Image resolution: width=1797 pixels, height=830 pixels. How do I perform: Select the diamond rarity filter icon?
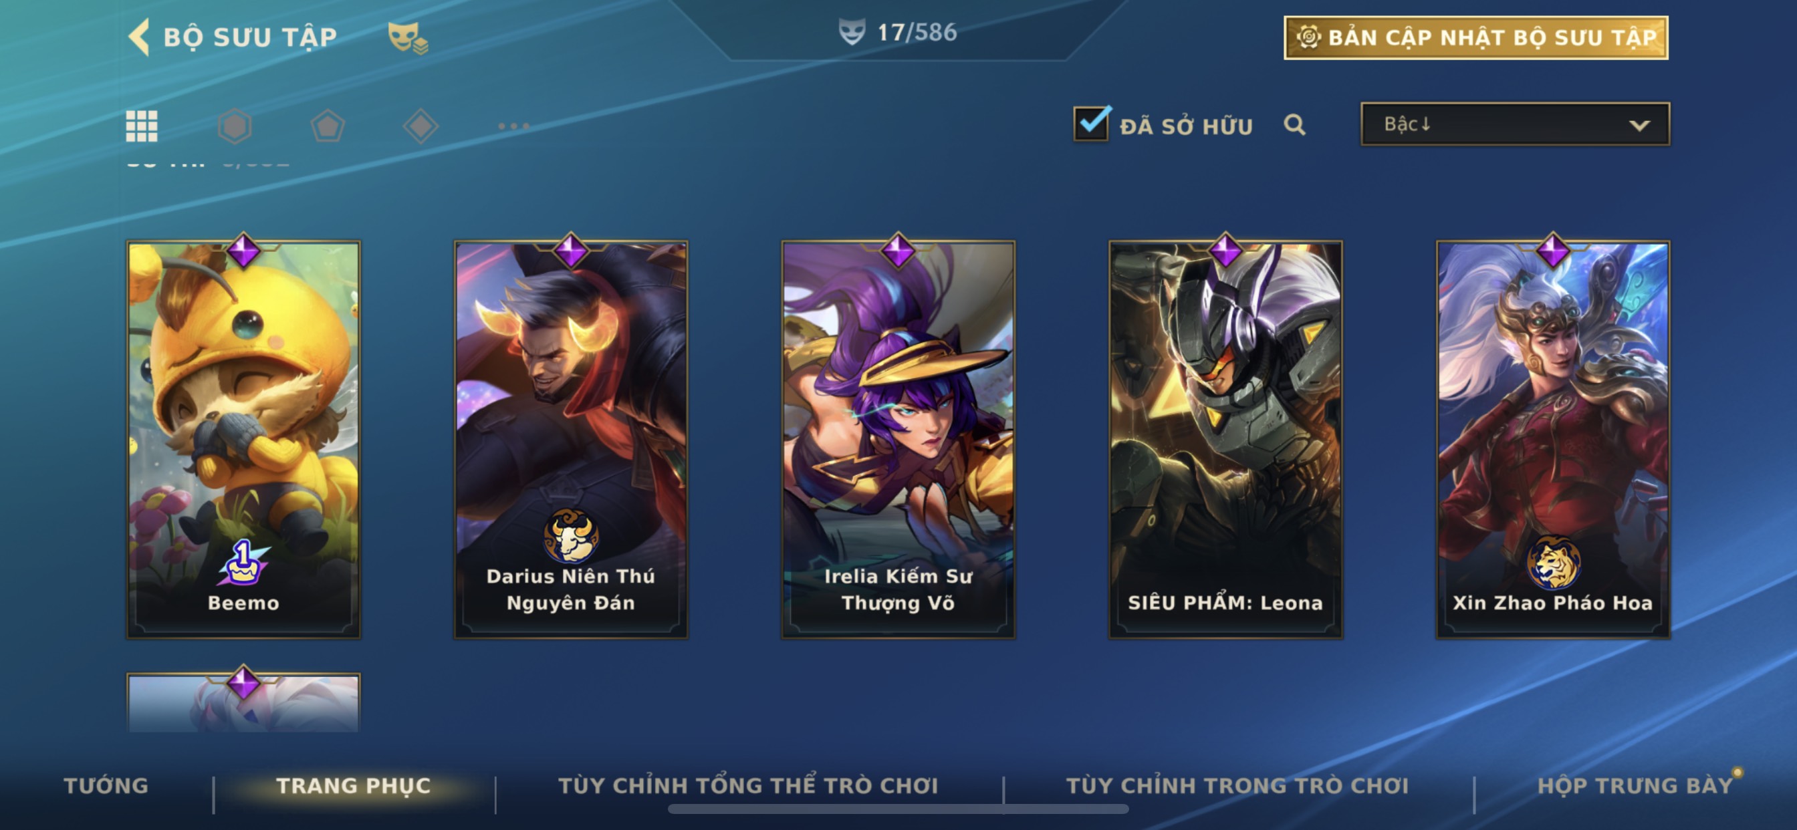point(421,126)
